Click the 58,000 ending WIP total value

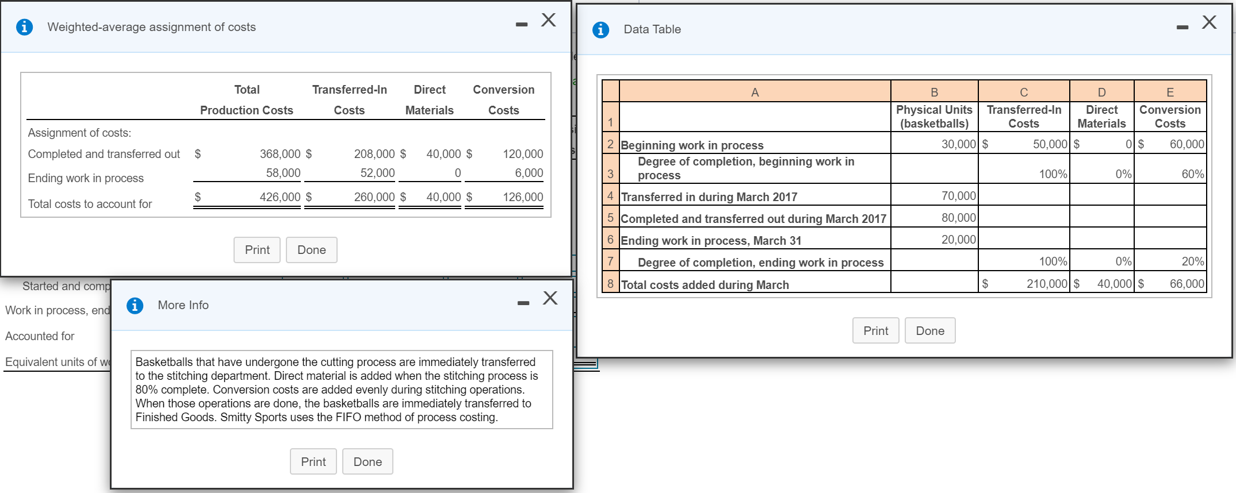coord(283,173)
